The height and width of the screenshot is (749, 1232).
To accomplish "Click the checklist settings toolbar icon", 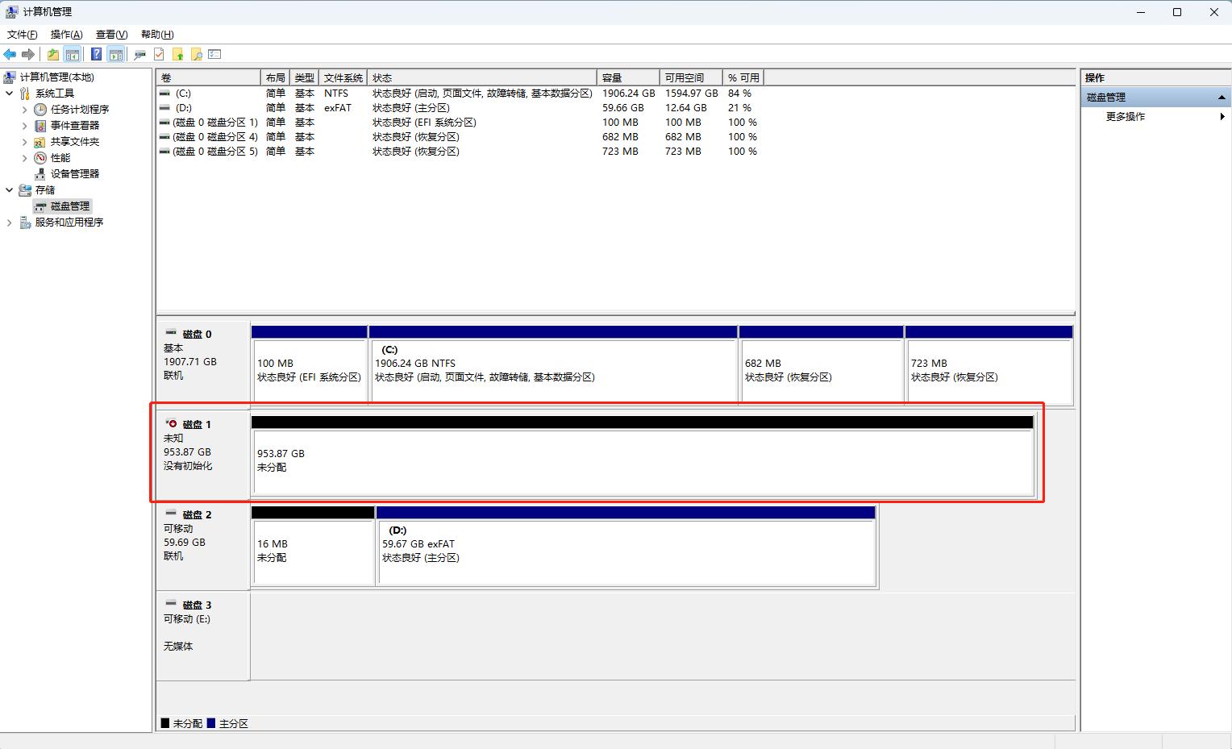I will pyautogui.click(x=214, y=54).
